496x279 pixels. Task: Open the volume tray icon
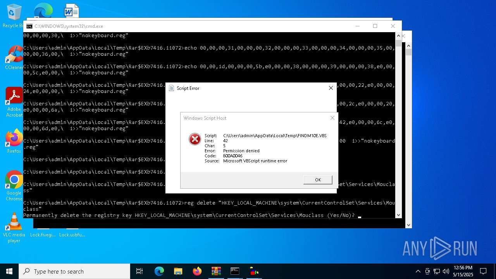[x=446, y=271]
